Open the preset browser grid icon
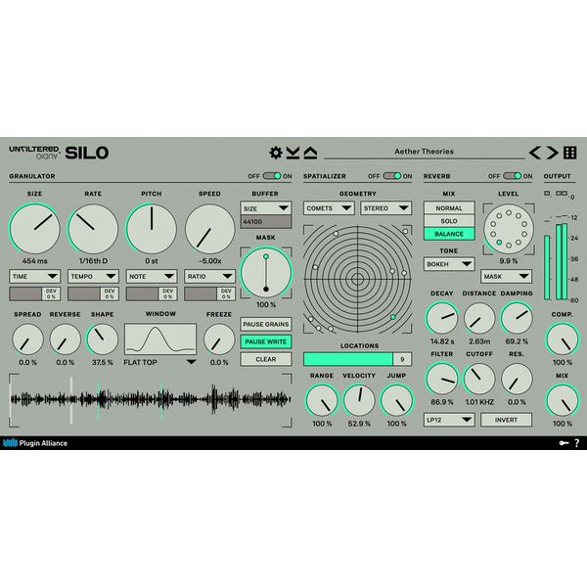This screenshot has width=587, height=587. point(570,152)
